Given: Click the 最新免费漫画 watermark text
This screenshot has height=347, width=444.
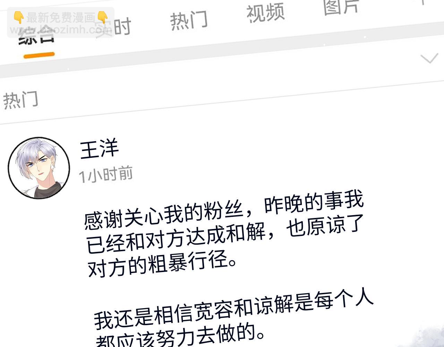Looking at the screenshot, I should [x=60, y=17].
